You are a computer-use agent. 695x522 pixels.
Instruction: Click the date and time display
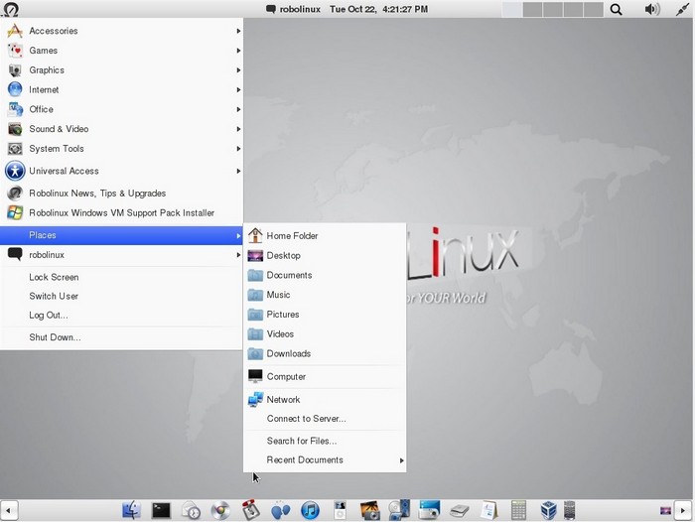(x=378, y=9)
